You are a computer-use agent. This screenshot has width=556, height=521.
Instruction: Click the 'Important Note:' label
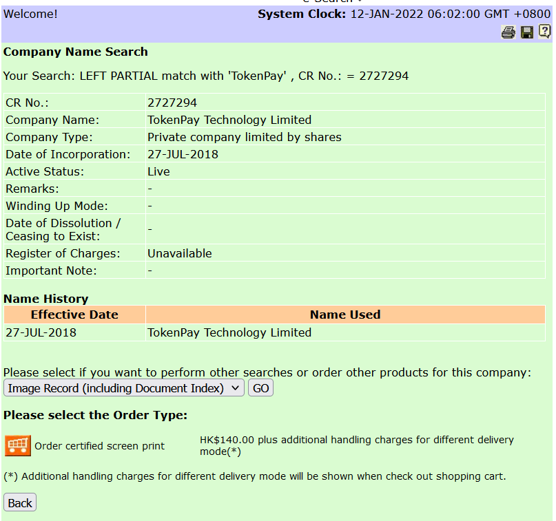point(51,270)
